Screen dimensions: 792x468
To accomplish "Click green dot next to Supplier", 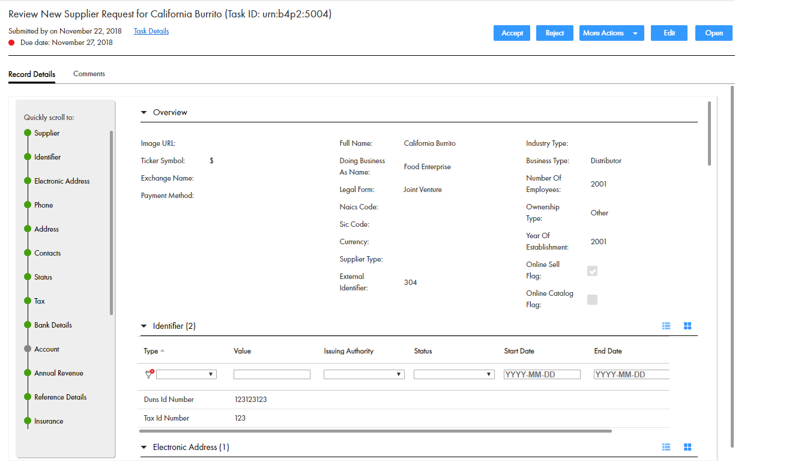I will pyautogui.click(x=28, y=133).
